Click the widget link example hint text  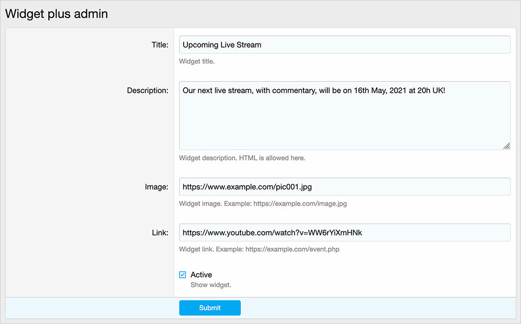click(259, 250)
